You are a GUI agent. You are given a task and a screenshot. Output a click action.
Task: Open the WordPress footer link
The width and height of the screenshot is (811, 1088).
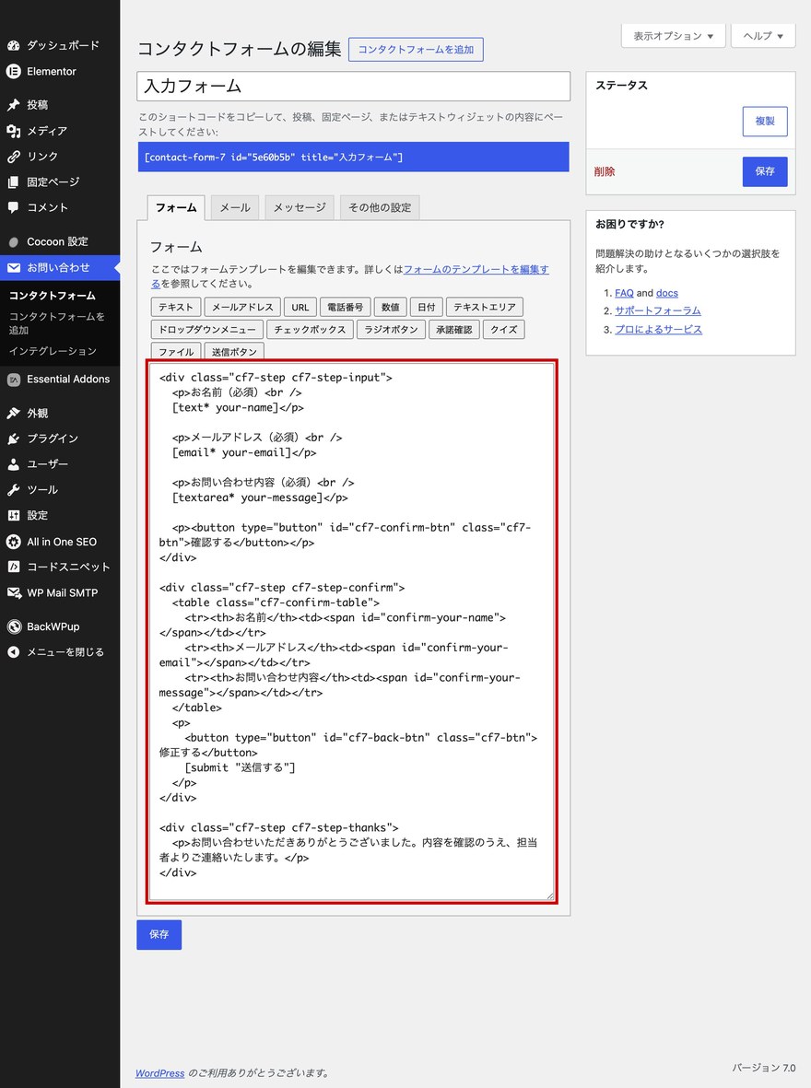point(159,1072)
